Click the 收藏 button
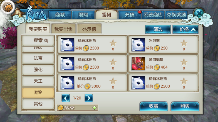This screenshot has height=122, width=218. [x=153, y=106]
